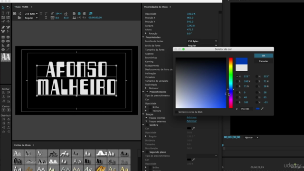This screenshot has height=171, width=304.
Task: Align text left in title toolbar
Action: click(x=74, y=14)
